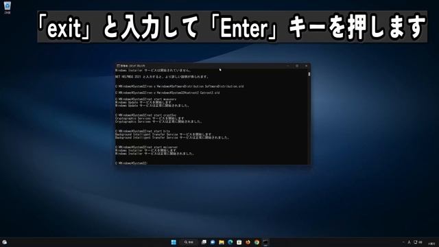Click the last empty command prompt line

point(131,163)
